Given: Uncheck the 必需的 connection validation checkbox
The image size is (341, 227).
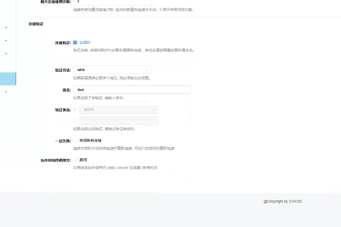Looking at the screenshot, I should [75, 42].
